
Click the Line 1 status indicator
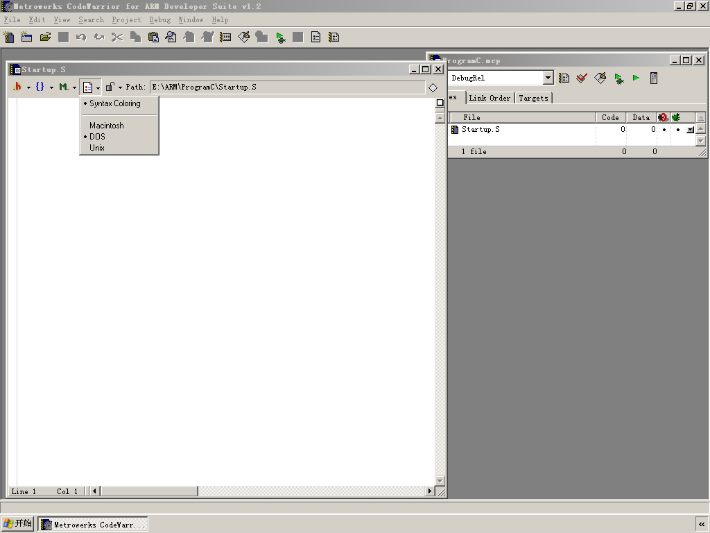(24, 492)
